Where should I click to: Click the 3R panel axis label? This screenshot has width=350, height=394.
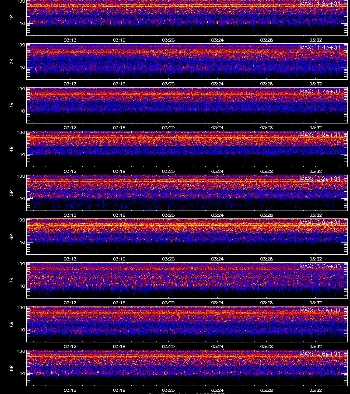(11, 105)
